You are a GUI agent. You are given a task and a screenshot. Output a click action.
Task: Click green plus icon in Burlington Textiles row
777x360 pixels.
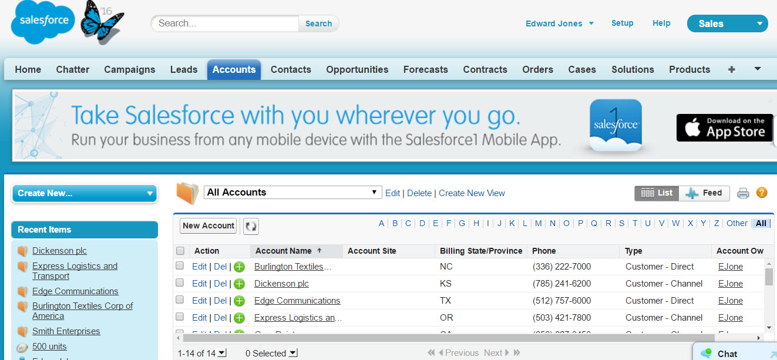coord(239,267)
